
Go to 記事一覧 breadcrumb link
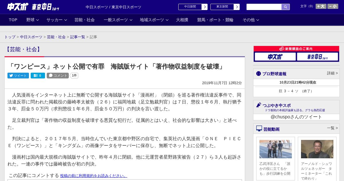click(78, 37)
